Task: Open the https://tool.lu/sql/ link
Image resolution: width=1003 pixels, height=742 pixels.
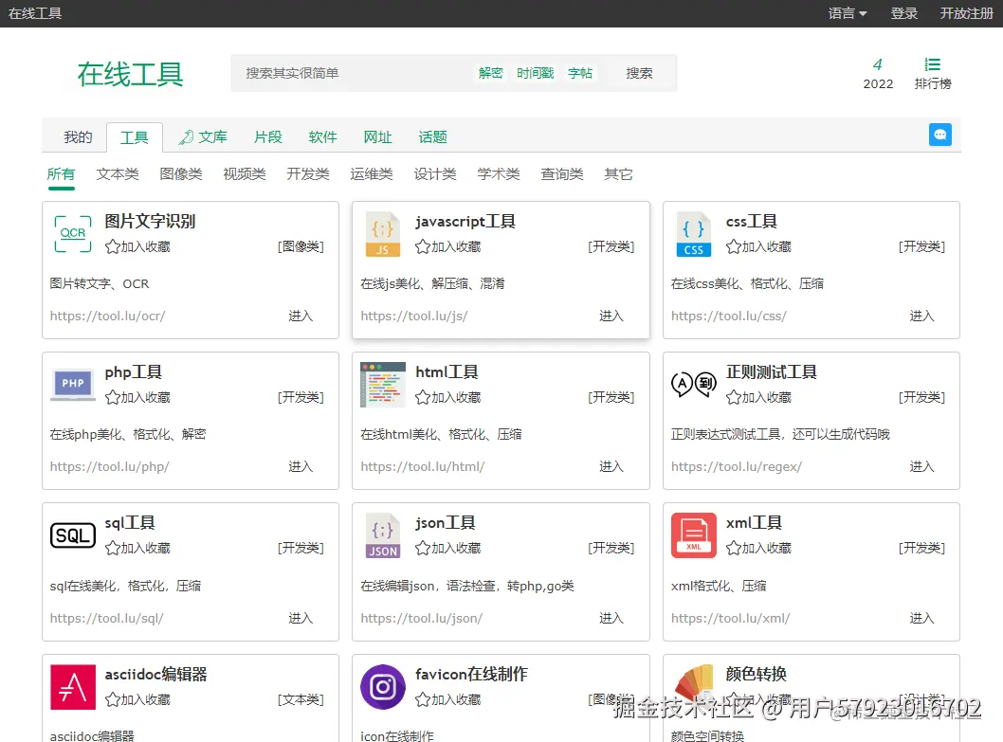Action: coord(107,619)
